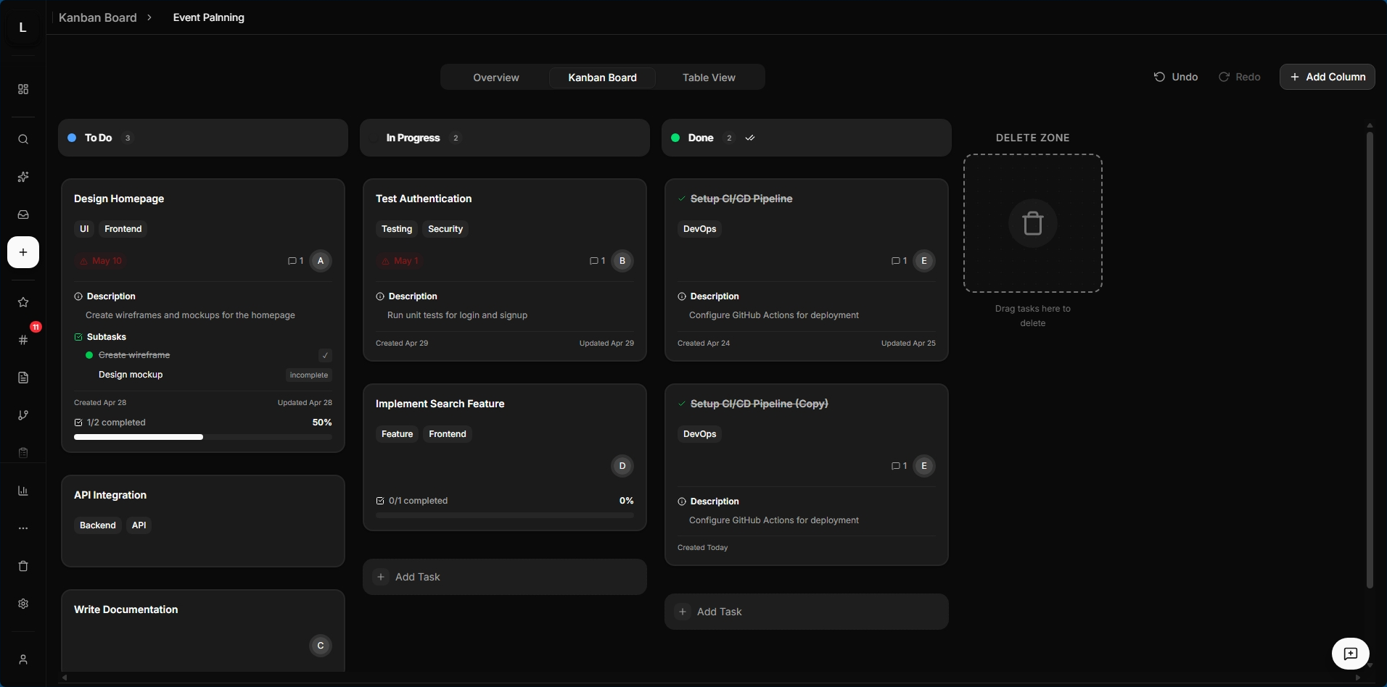The width and height of the screenshot is (1387, 687).
Task: Open the documents icon in the sidebar
Action: pos(22,378)
